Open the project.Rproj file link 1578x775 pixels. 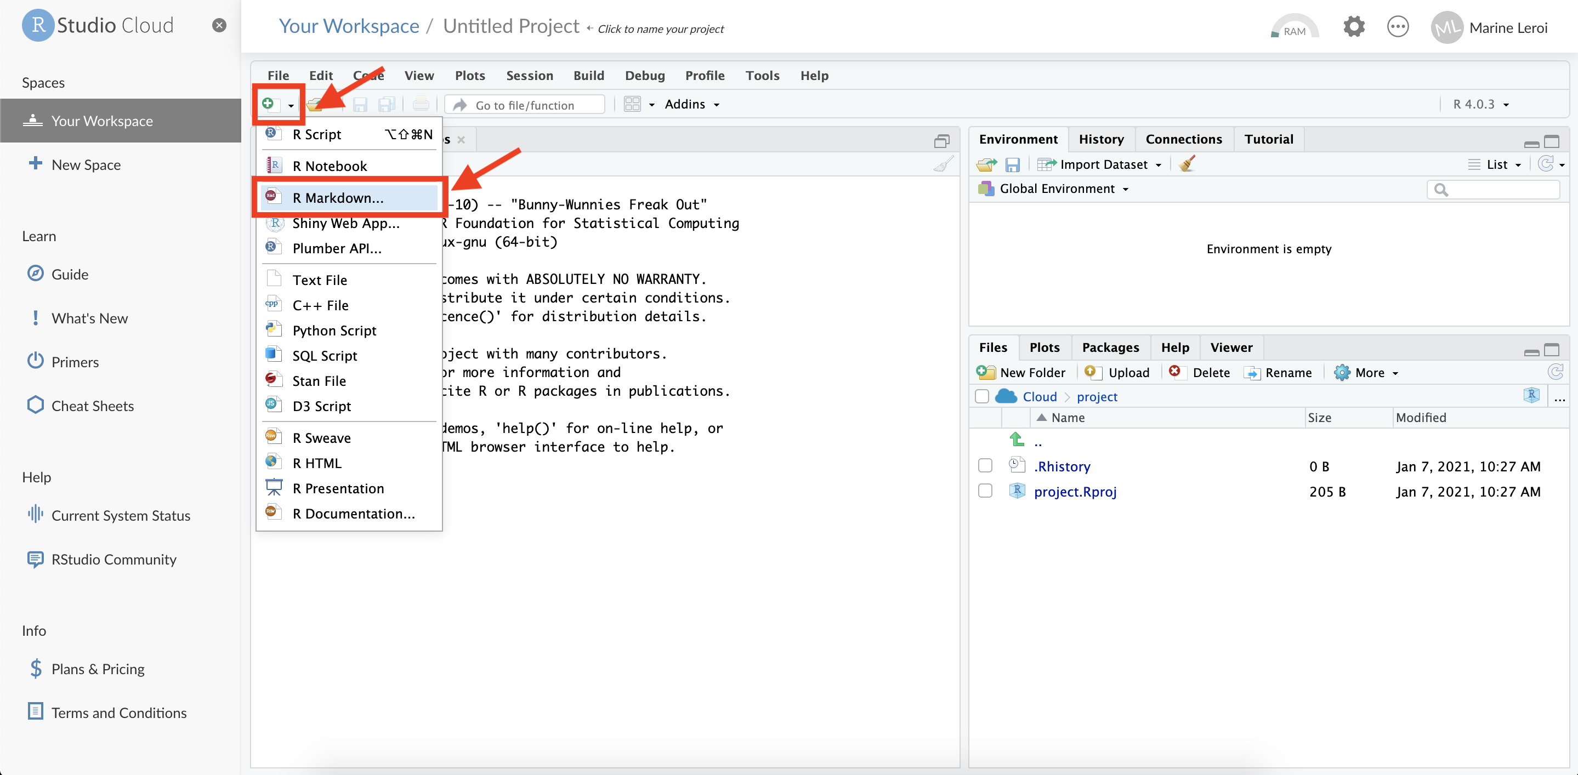[x=1075, y=492]
